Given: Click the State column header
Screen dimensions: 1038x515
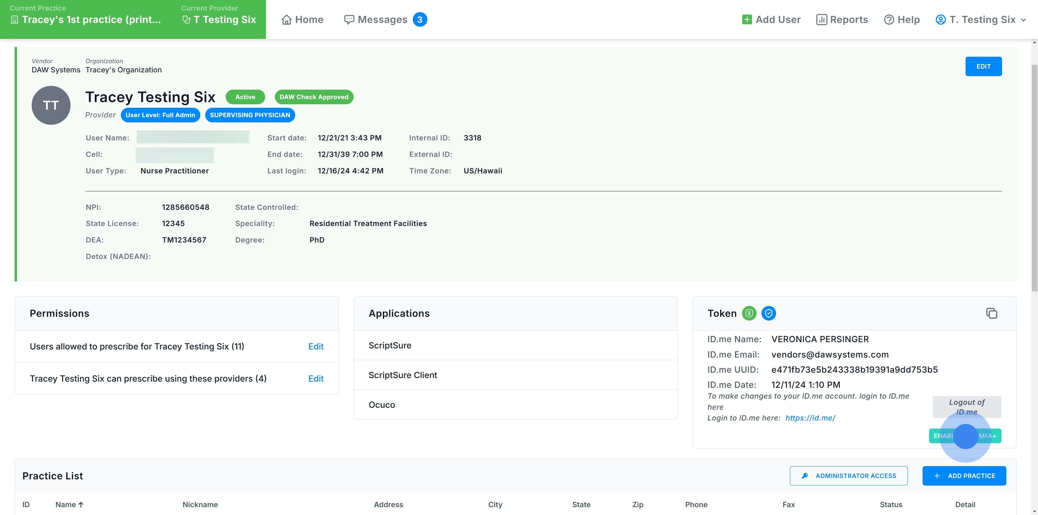Looking at the screenshot, I should coord(581,504).
